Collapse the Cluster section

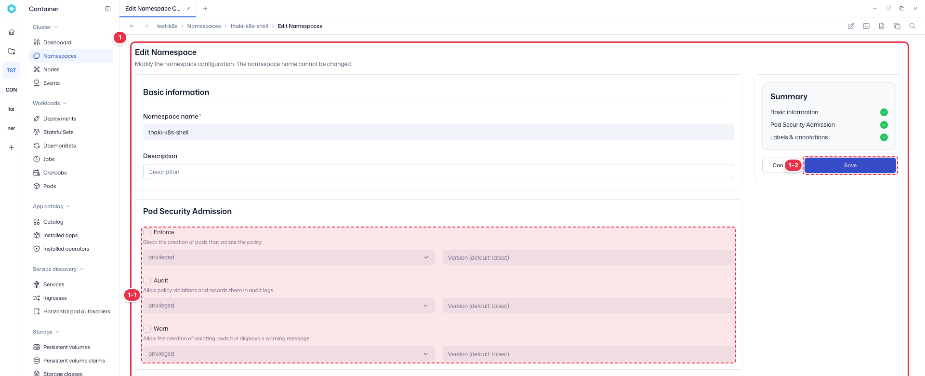(x=45, y=27)
